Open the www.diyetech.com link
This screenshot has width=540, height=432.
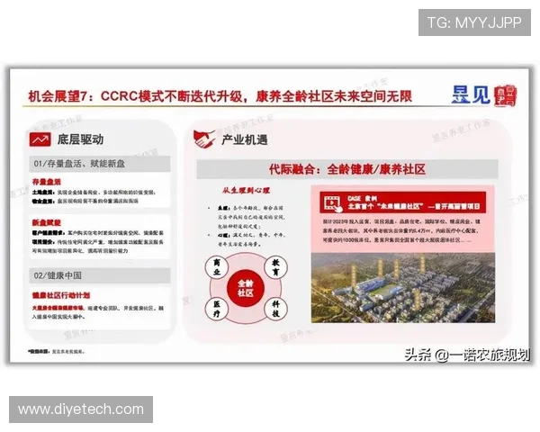[81, 409]
